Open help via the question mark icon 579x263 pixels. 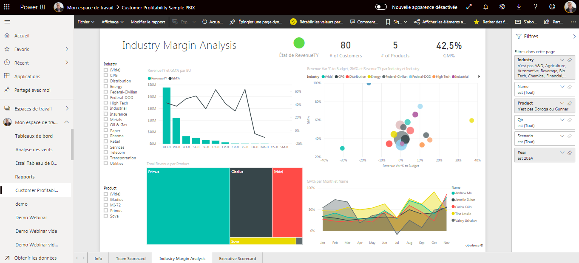click(x=536, y=7)
